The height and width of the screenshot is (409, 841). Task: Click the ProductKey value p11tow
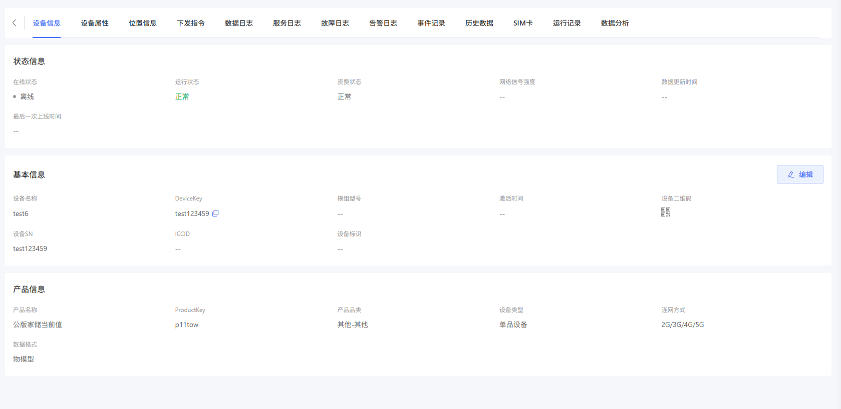click(187, 324)
